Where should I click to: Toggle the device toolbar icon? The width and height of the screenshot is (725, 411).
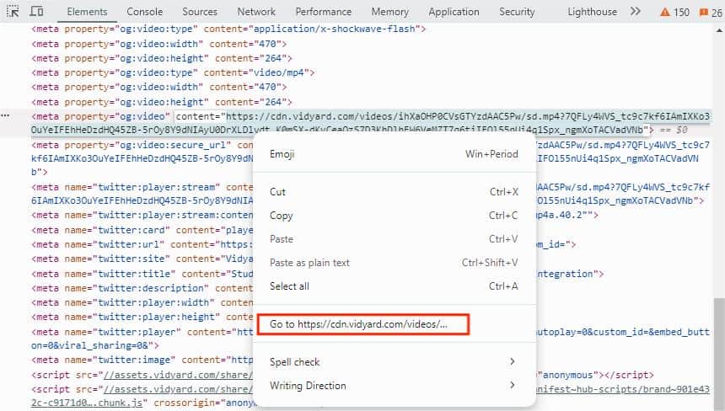[36, 11]
